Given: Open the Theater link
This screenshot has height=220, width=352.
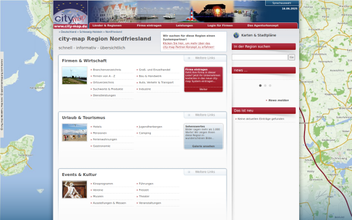Looking at the screenshot, I should pos(144,197).
